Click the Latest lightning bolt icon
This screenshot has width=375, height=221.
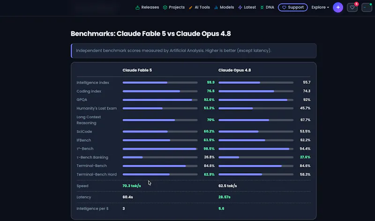click(240, 7)
